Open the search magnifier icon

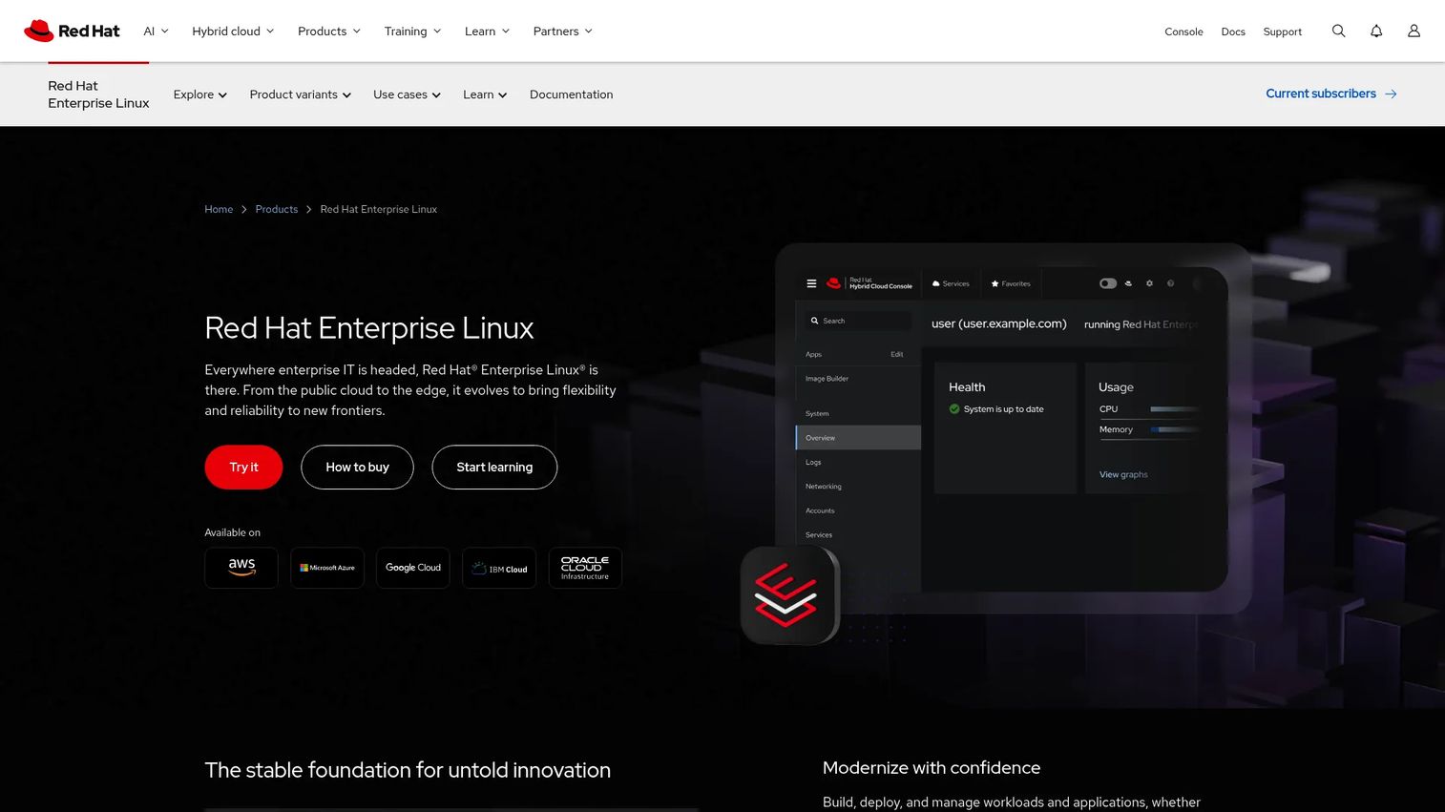[x=1338, y=31]
